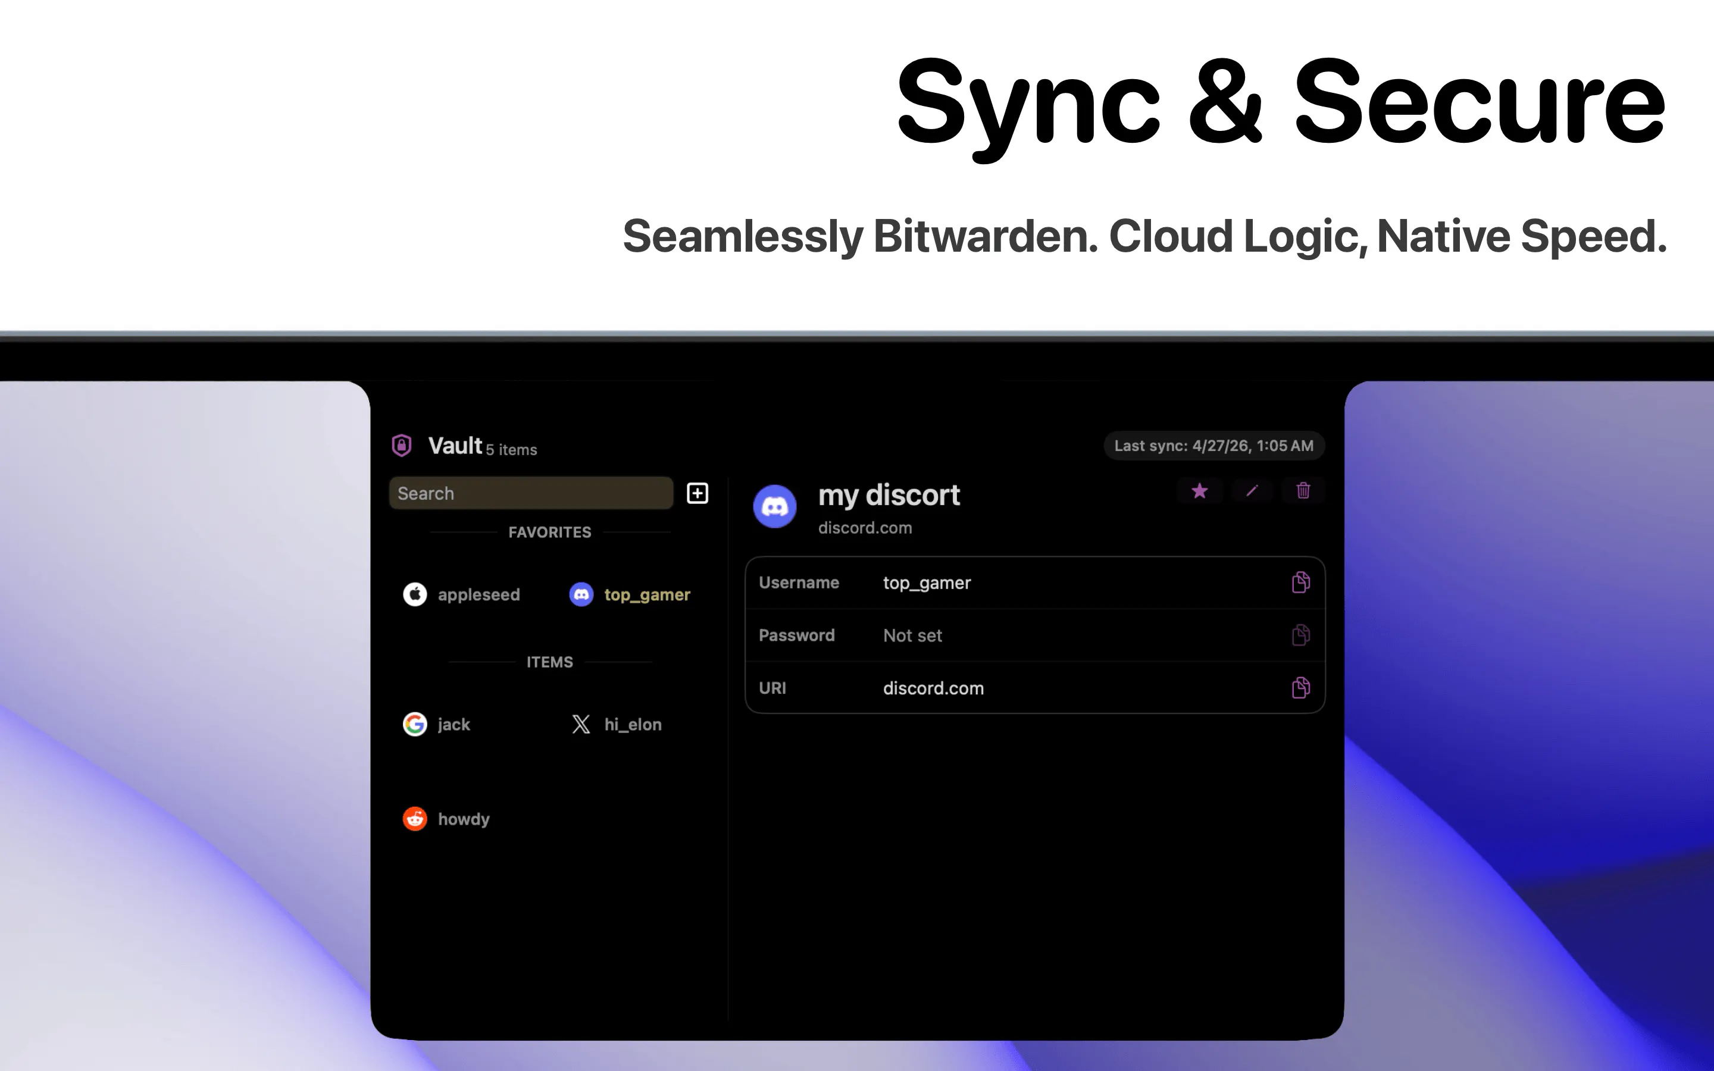
Task: Copy the Username top_gamer value
Action: (1300, 583)
